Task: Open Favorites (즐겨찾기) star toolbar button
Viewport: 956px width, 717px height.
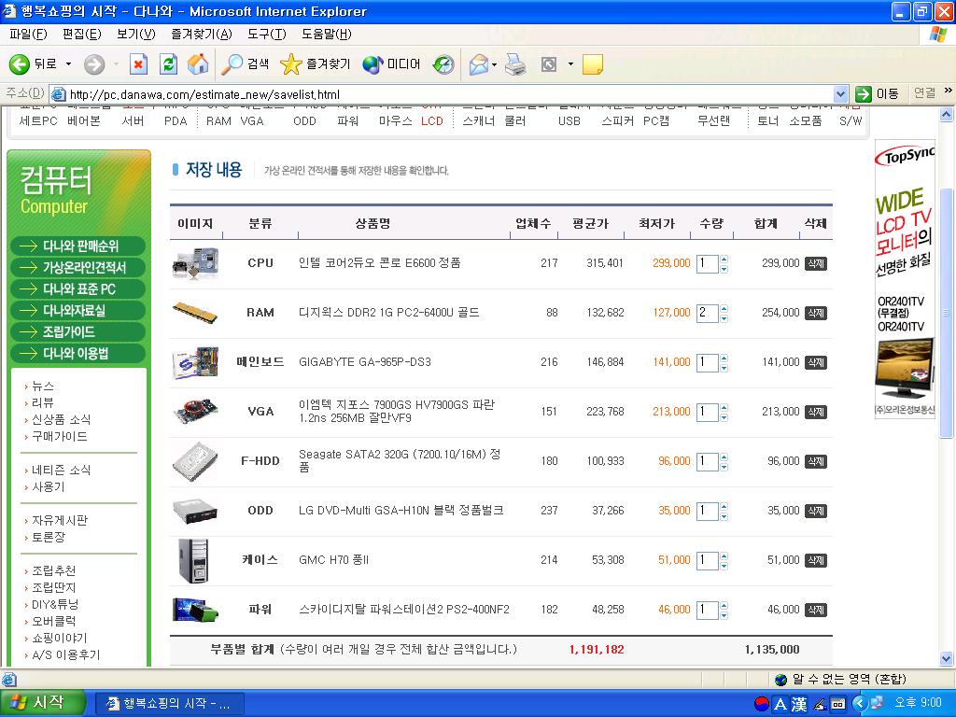Action: point(316,64)
